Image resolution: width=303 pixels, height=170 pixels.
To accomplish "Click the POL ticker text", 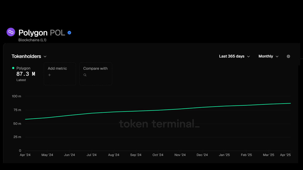I will pos(57,33).
